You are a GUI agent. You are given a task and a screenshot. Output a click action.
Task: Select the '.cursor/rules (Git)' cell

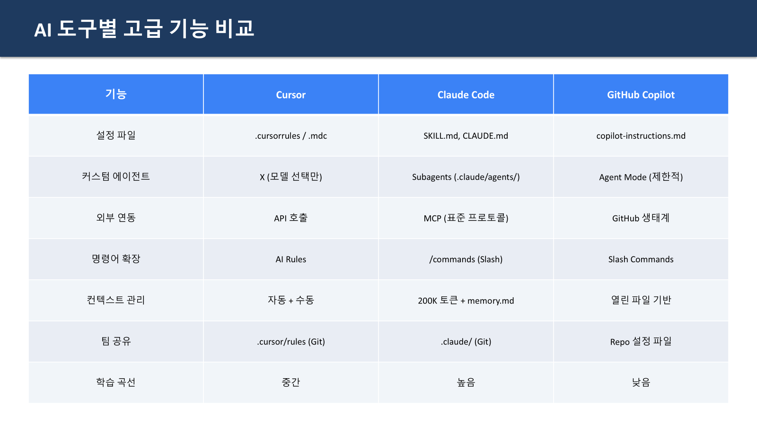tap(291, 341)
